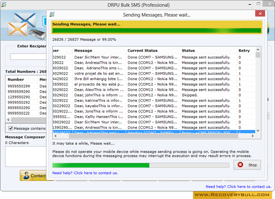Click the envelopes logo in the main window

point(22,24)
